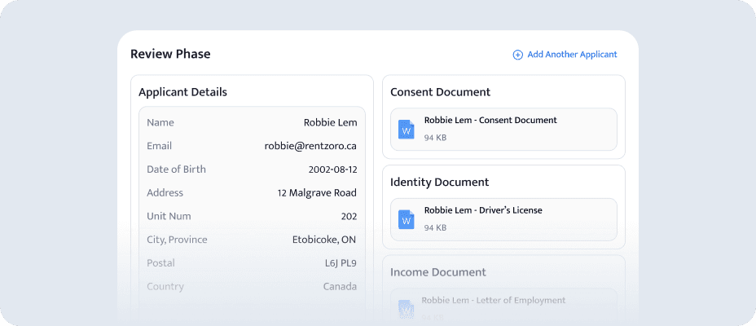This screenshot has height=326, width=756.
Task: Click the address 12 Malgrave Road
Action: pyautogui.click(x=317, y=193)
